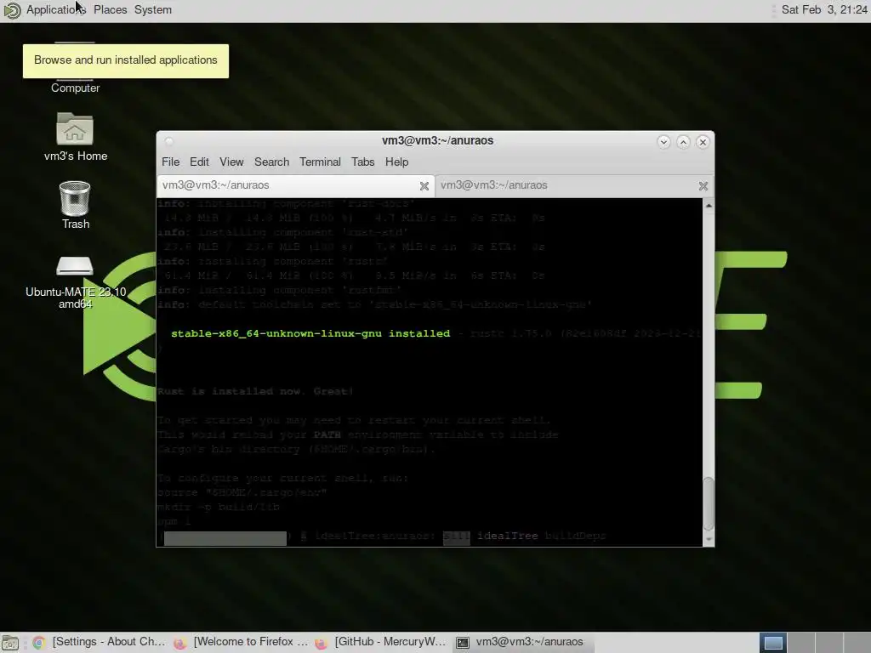The width and height of the screenshot is (871, 653).
Task: Click the terminal scrollbar down arrow
Action: pos(709,539)
